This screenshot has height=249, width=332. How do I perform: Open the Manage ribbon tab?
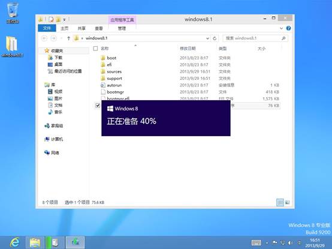click(x=122, y=28)
